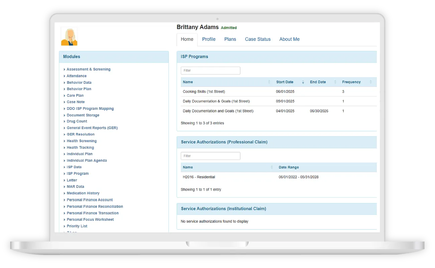Viewport: 435px width, 268px height.
Task: Expand the Behavior Data module arrow
Action: click(65, 83)
